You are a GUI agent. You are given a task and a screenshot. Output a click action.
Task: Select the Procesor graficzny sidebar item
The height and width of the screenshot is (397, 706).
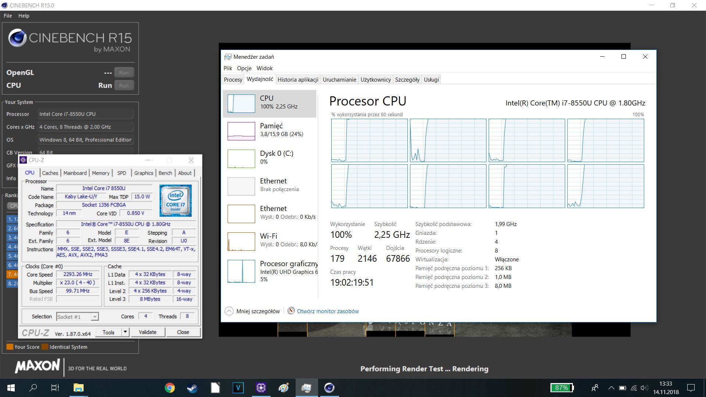click(270, 271)
